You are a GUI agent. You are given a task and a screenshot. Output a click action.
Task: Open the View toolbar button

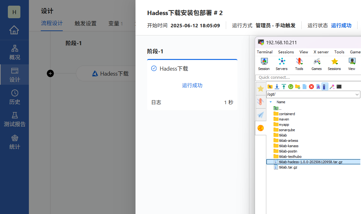point(352,64)
